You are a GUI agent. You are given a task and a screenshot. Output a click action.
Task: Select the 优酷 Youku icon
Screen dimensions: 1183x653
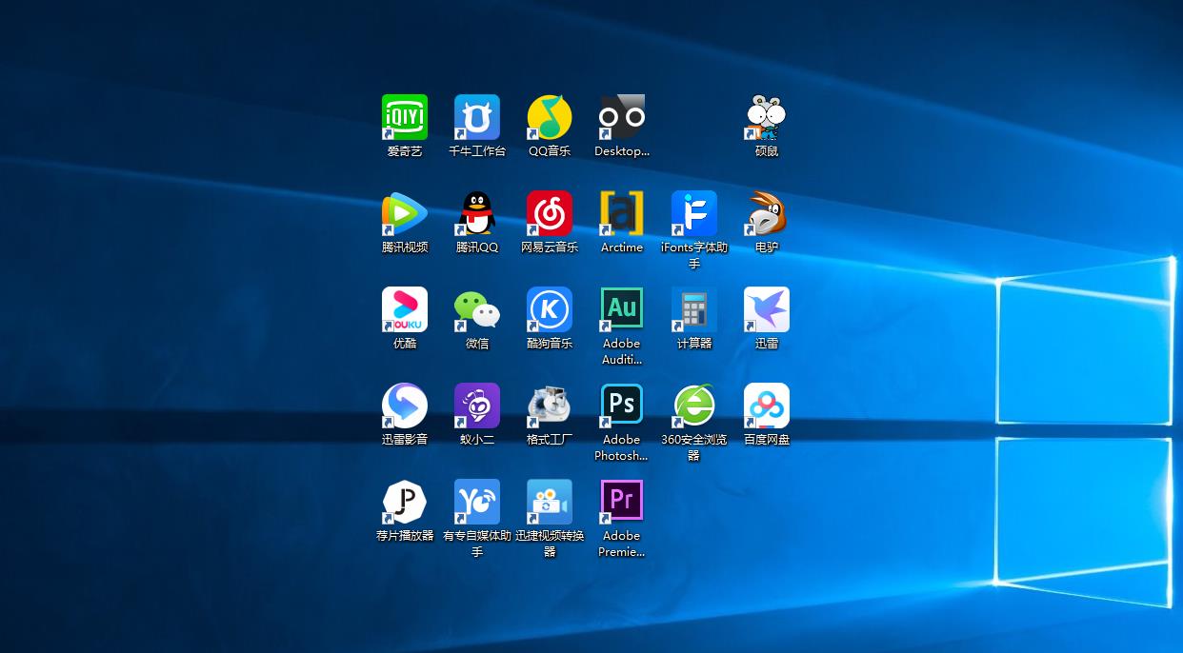(405, 309)
